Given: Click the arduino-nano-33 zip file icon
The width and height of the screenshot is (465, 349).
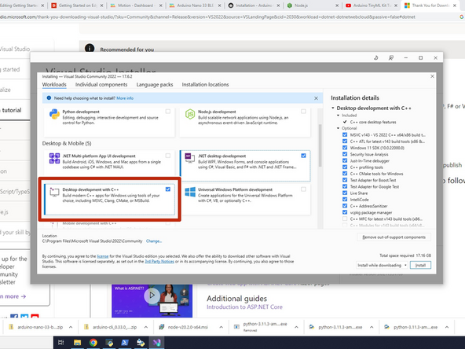Looking at the screenshot, I should 11,327.
